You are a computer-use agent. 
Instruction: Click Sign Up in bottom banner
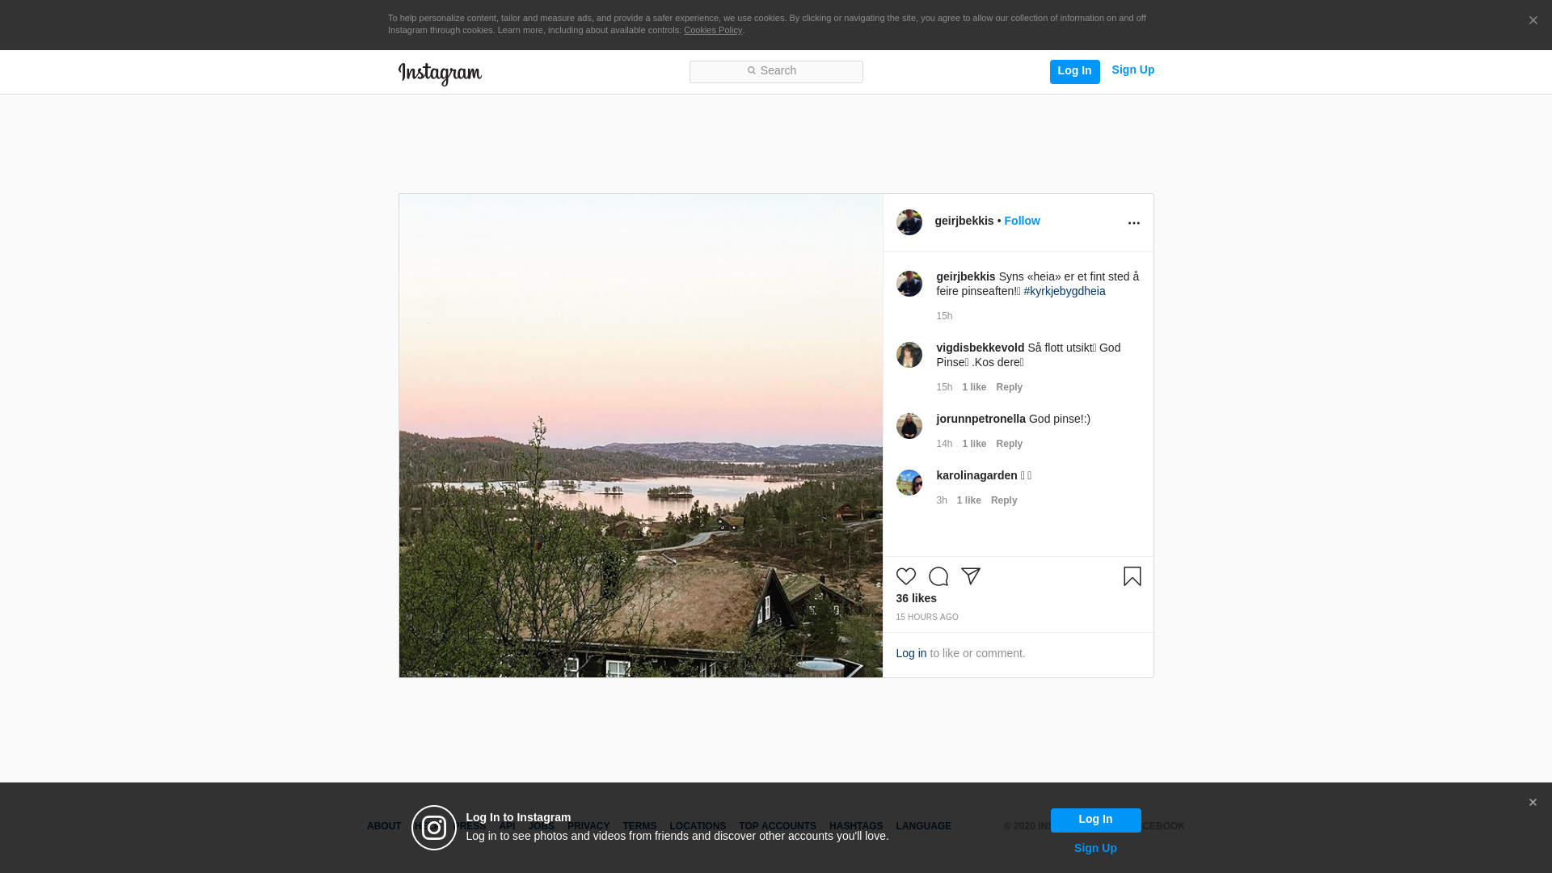[1095, 848]
